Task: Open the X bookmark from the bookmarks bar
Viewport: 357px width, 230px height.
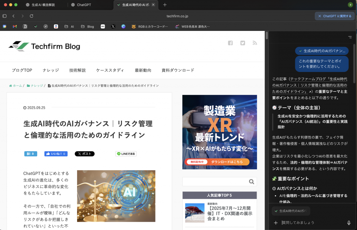Action: click(113, 26)
